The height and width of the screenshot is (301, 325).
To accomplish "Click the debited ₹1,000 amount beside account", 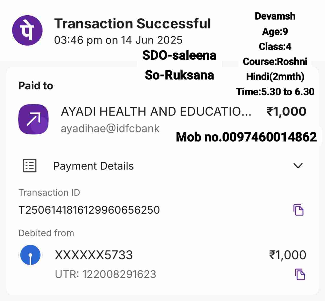I will tap(288, 255).
